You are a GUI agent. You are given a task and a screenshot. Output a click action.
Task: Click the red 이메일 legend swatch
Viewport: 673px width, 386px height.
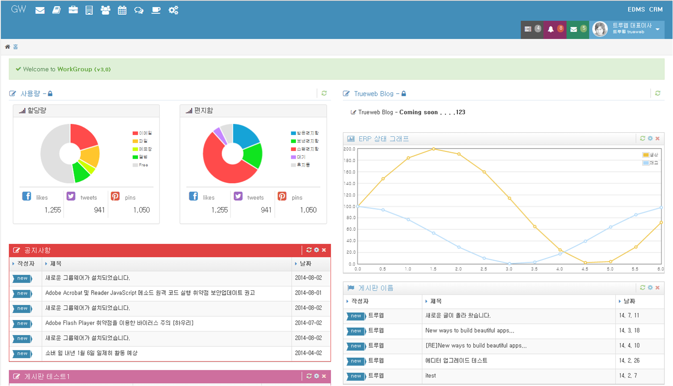[x=135, y=133]
